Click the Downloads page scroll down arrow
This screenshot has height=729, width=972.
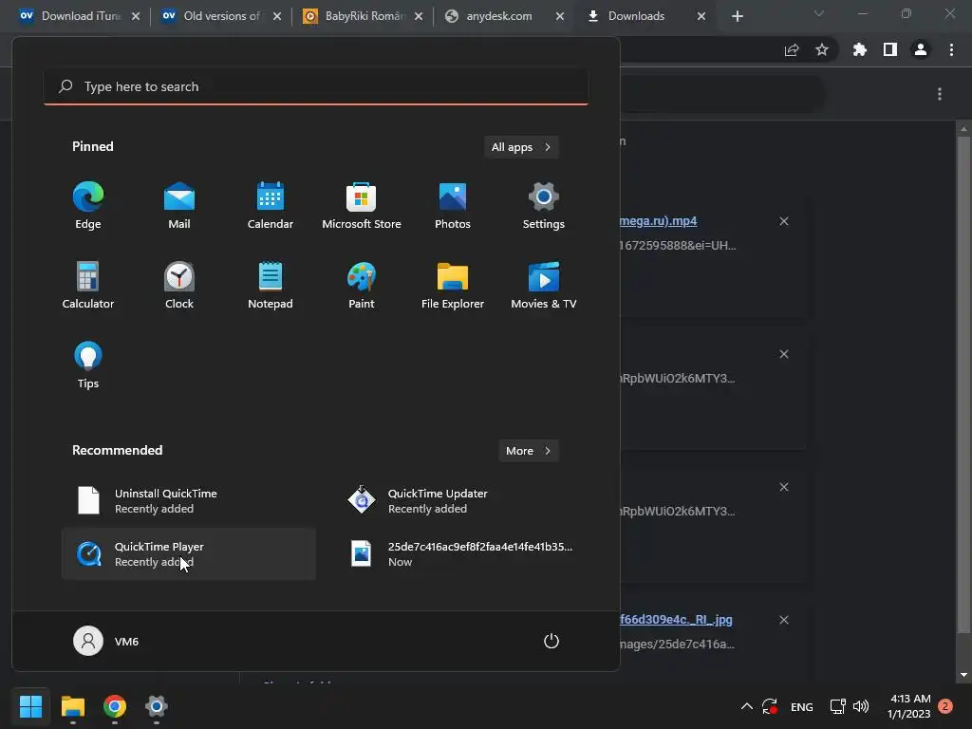pyautogui.click(x=963, y=675)
